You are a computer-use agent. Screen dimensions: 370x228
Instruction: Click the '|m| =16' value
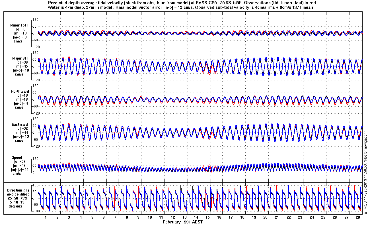[21, 99]
